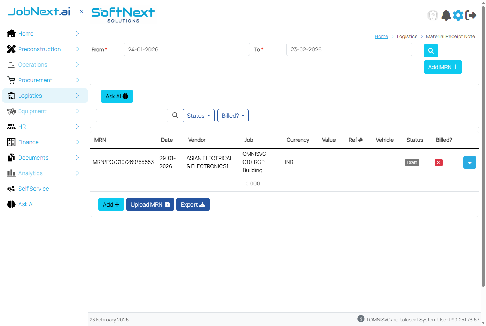Screen dimensions: 486x326
Task: Click the logout icon
Action: point(472,15)
